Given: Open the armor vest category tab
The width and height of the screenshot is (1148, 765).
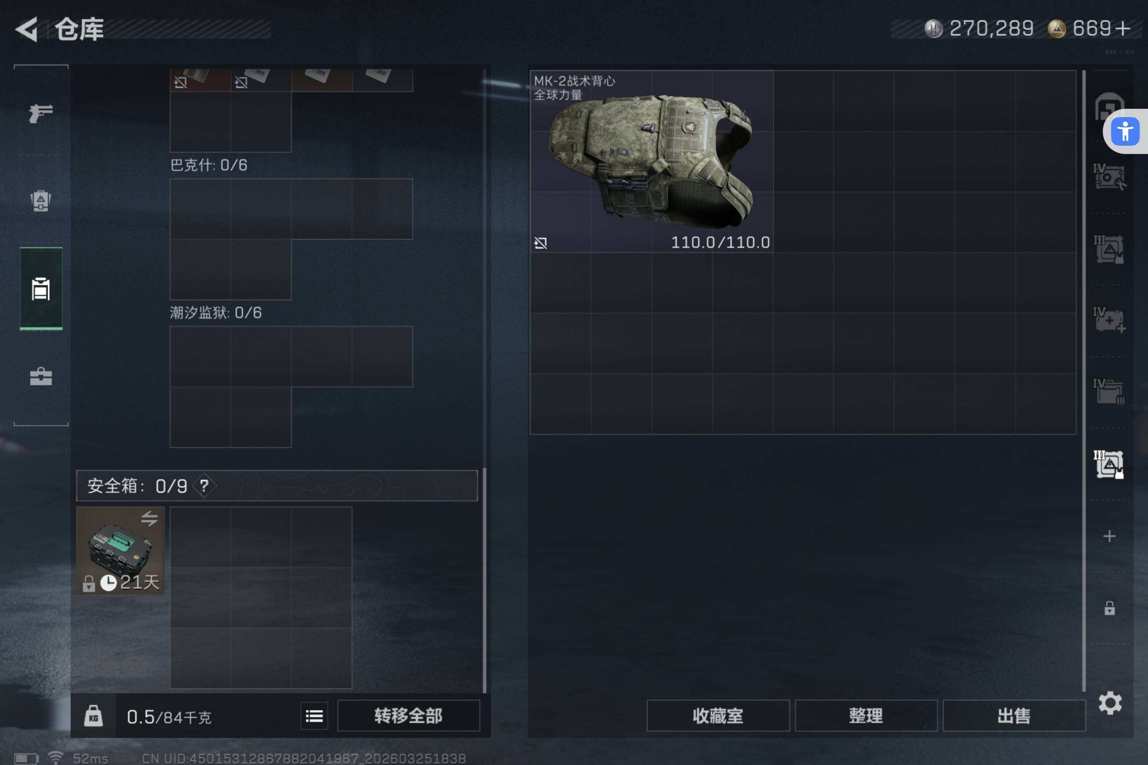Looking at the screenshot, I should click(x=41, y=200).
